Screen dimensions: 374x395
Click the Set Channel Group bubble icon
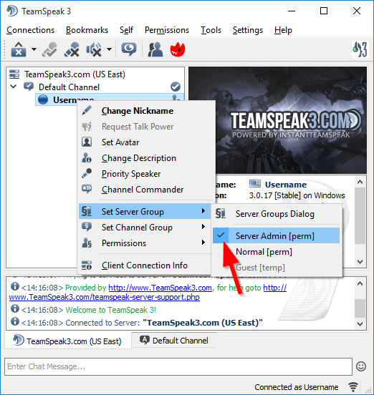pyautogui.click(x=87, y=227)
